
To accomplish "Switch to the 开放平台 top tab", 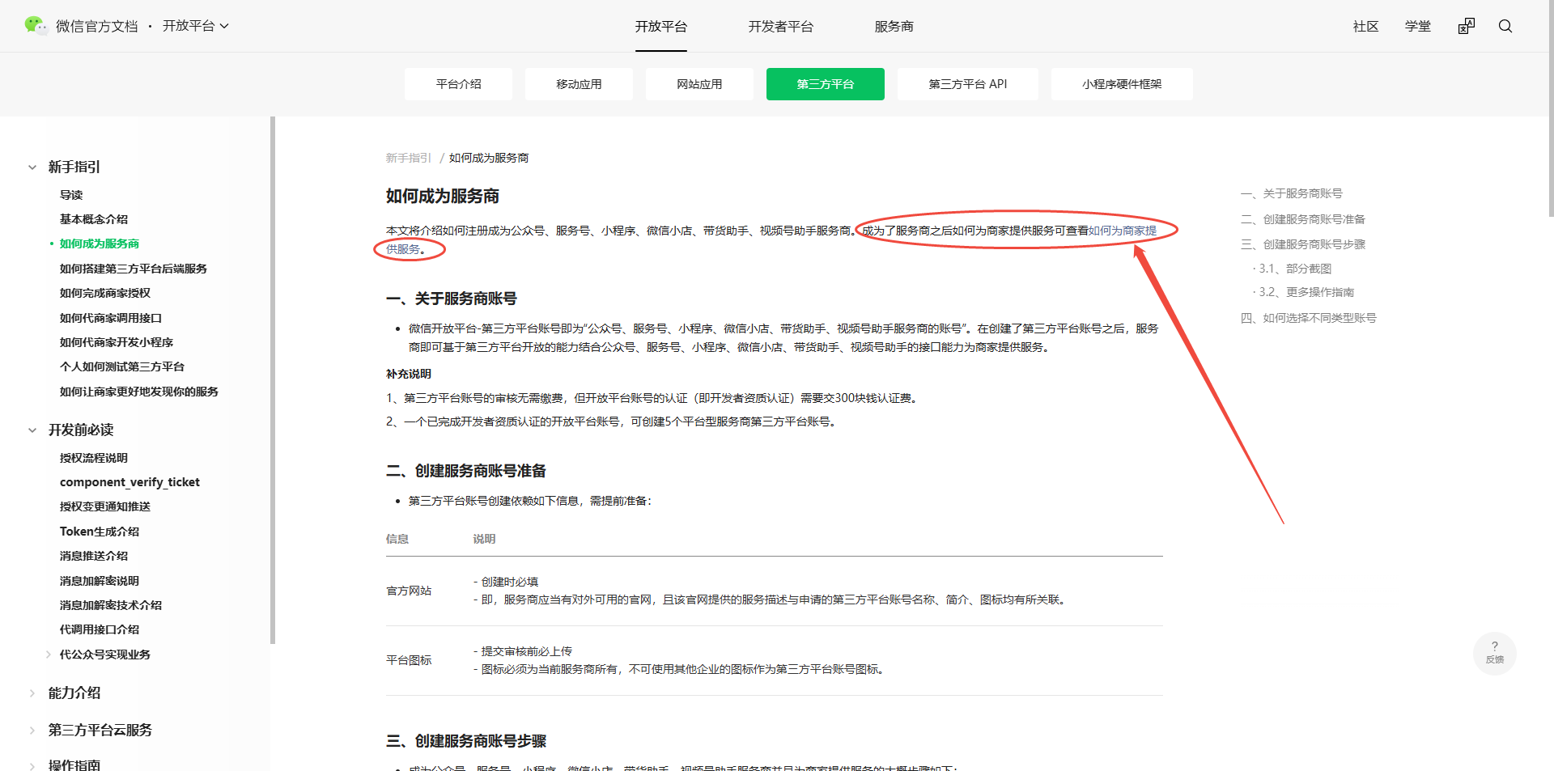I will pos(661,27).
